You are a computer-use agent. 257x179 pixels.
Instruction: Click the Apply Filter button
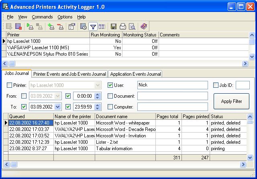tap(231, 101)
